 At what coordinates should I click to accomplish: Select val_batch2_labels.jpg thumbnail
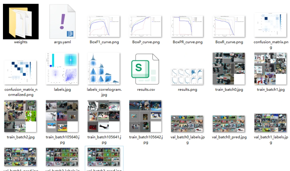click(x=62, y=157)
